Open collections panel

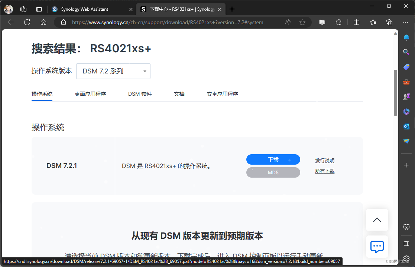pyautogui.click(x=389, y=23)
